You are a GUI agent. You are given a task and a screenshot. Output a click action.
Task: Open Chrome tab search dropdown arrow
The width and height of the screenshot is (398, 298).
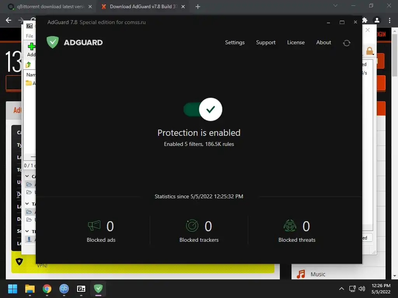point(335,5)
